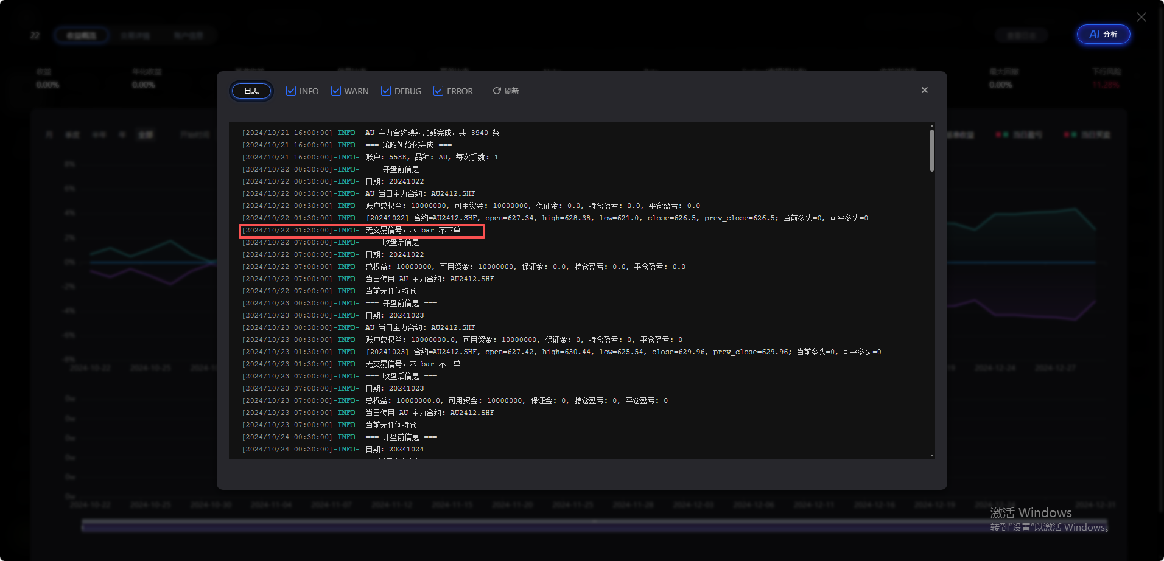Click the 2024/10/22 07:00:00 收盘后信息 line
Screen dimensions: 1164x561
point(340,242)
